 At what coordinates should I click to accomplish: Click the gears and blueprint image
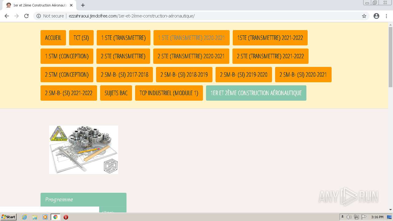coord(84,150)
